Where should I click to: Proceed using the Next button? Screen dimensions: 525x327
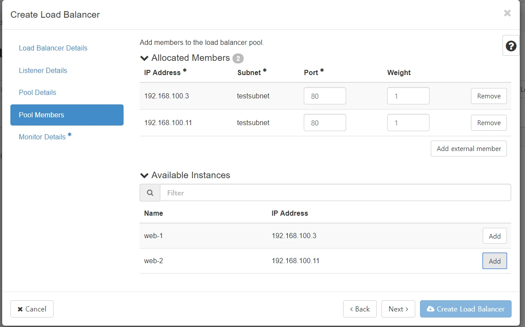tap(398, 309)
